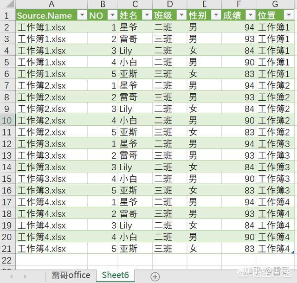Click 女 in row 11
The width and height of the screenshot is (297, 283).
[x=193, y=132]
